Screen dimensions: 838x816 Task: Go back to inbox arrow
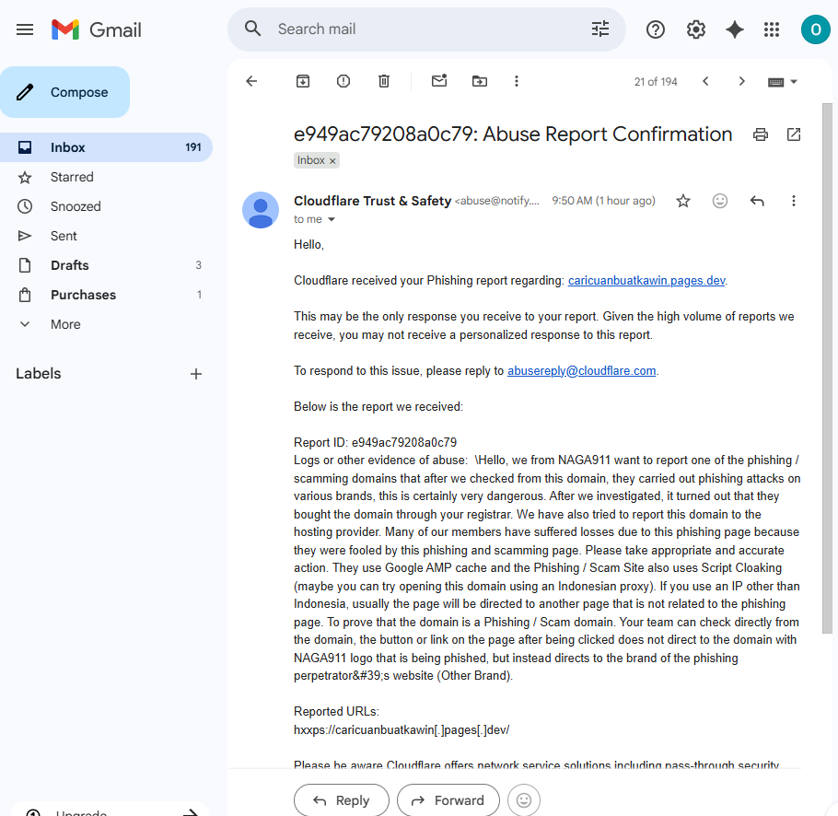point(251,81)
